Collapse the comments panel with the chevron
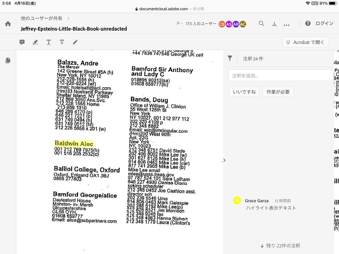339x254 pixels. pyautogui.click(x=224, y=160)
